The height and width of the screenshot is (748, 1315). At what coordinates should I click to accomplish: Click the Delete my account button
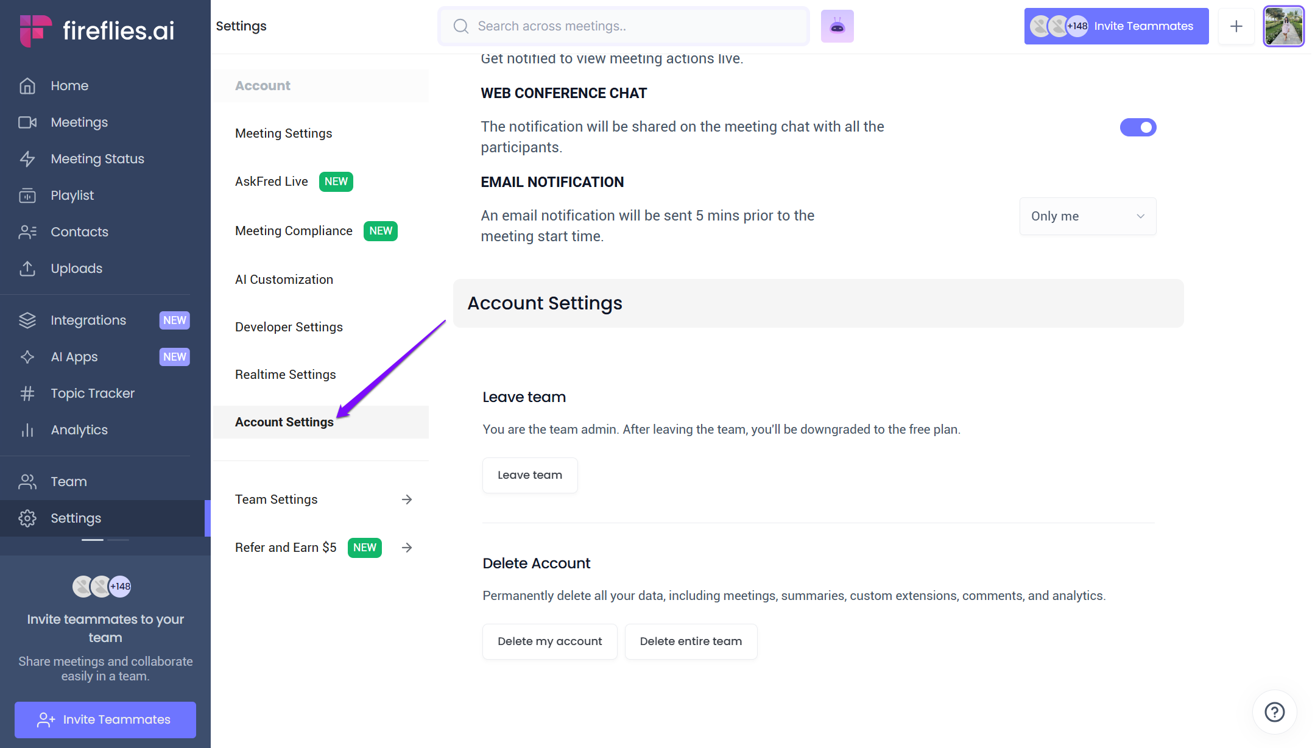tap(549, 641)
